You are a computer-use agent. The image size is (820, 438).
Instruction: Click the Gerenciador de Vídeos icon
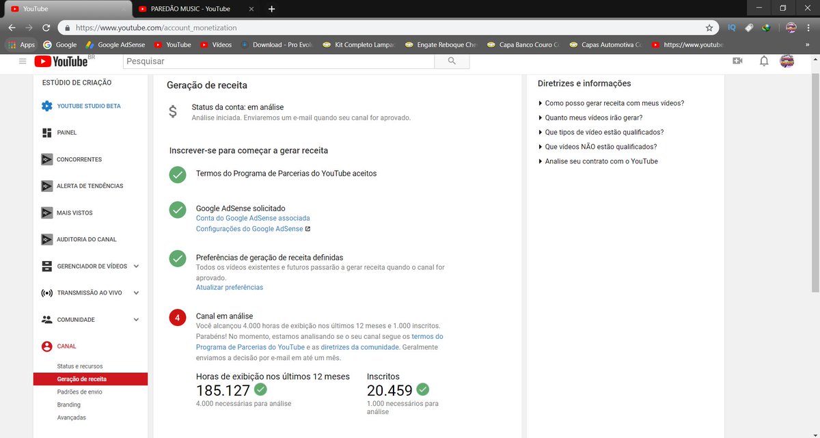(x=46, y=266)
